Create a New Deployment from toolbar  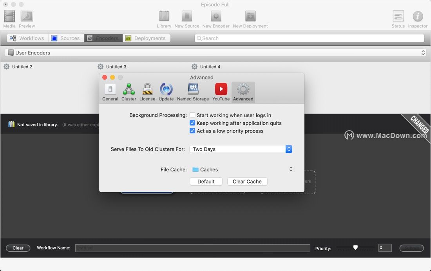tap(250, 16)
